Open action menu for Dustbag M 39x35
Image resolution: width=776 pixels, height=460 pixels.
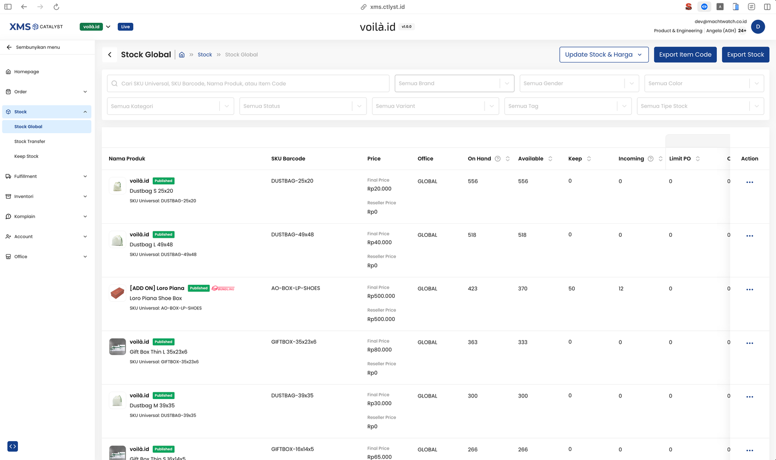tap(750, 397)
